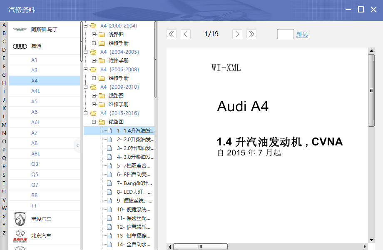Open document 2- 2.0升柴油发...

click(x=136, y=140)
